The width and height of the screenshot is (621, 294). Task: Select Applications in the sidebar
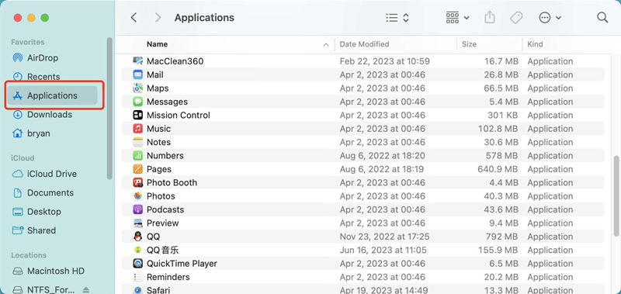click(52, 95)
